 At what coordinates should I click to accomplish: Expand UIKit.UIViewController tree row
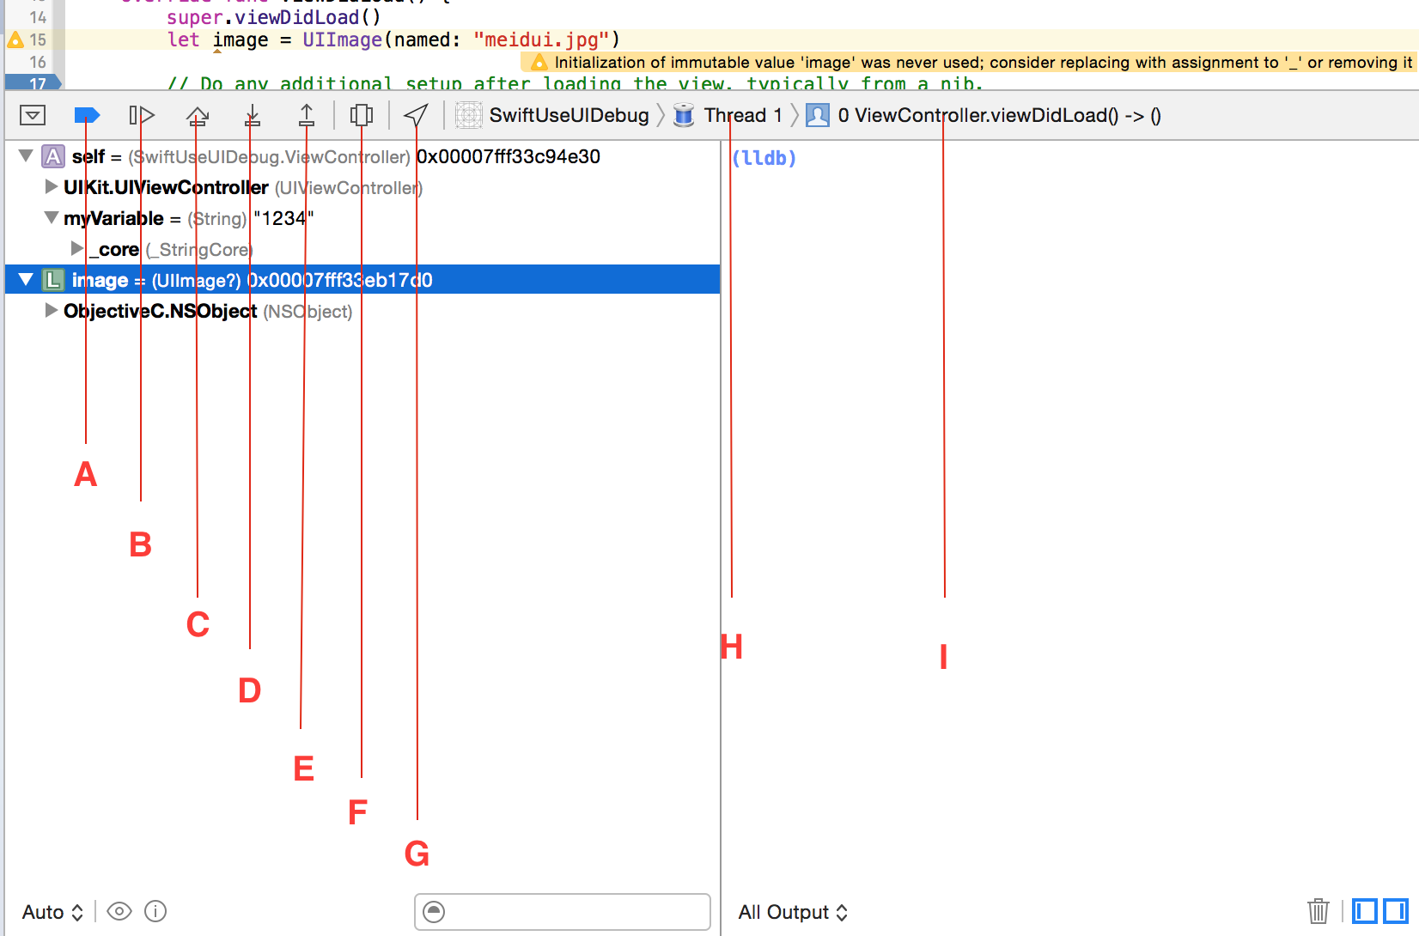click(52, 187)
